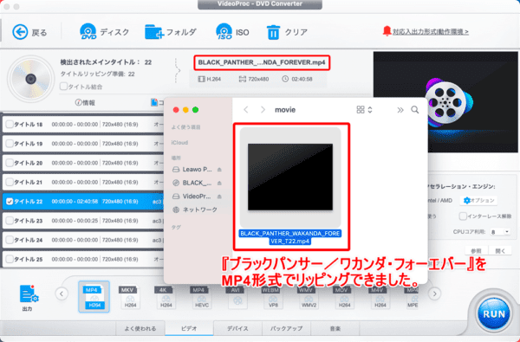Select the BLACK_PANTHER_WAKANDA_FOREVER_T22.mp4 thumbnail in Finder
The height and width of the screenshot is (342, 520).
click(290, 177)
